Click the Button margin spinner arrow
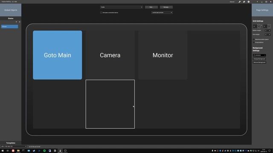 (x=269, y=31)
